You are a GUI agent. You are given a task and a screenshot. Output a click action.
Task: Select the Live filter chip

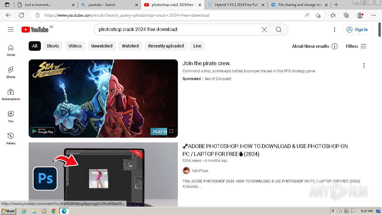197,46
